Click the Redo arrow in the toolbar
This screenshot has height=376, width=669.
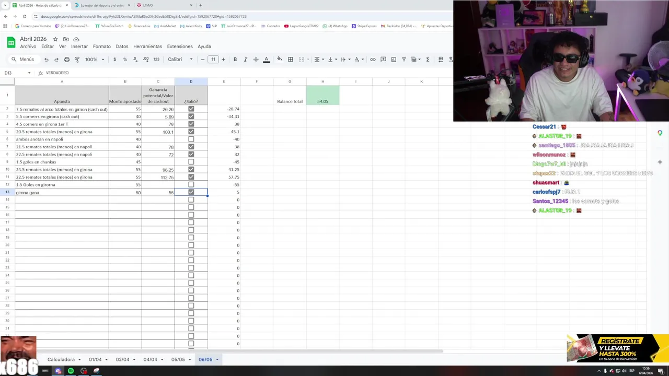(x=56, y=60)
